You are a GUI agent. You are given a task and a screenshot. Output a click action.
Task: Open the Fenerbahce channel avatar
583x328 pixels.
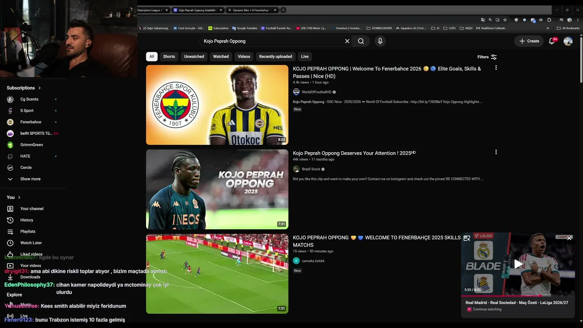pyautogui.click(x=10, y=122)
